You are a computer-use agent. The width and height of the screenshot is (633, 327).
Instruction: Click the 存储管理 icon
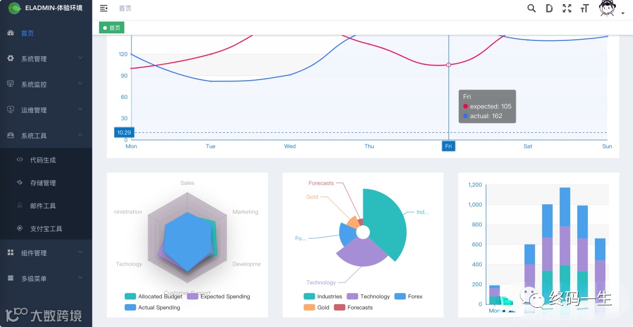pos(20,183)
